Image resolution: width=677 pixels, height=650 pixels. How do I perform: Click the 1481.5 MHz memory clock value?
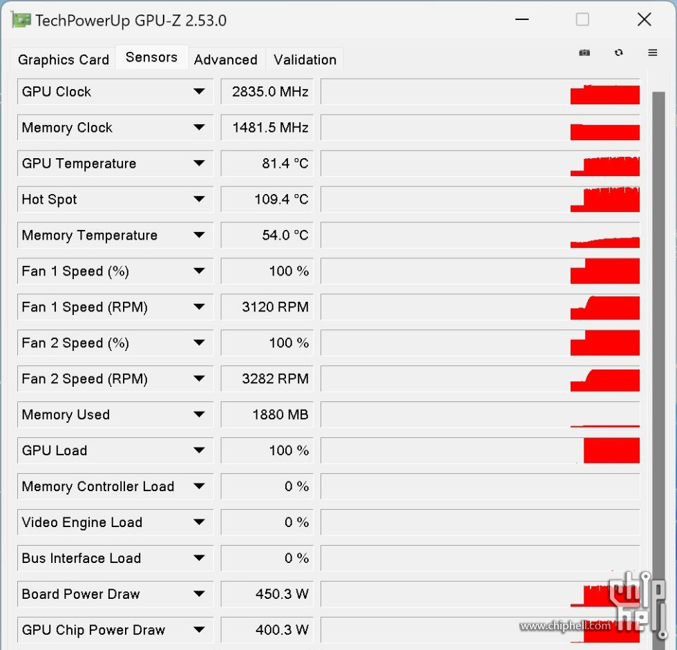tap(267, 127)
